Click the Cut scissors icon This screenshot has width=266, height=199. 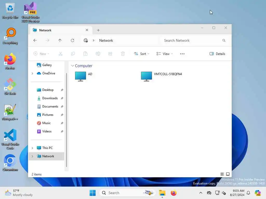click(60, 54)
